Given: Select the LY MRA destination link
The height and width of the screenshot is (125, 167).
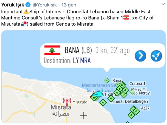Looking at the screenshot, I should click(82, 61).
